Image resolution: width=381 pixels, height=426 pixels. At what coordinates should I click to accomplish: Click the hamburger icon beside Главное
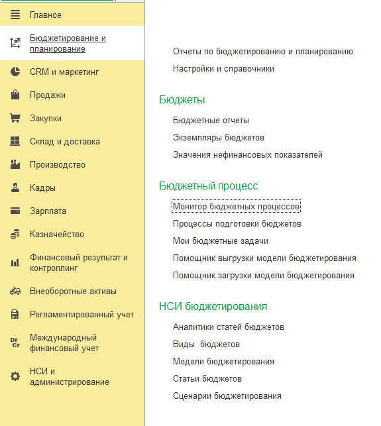tap(15, 15)
